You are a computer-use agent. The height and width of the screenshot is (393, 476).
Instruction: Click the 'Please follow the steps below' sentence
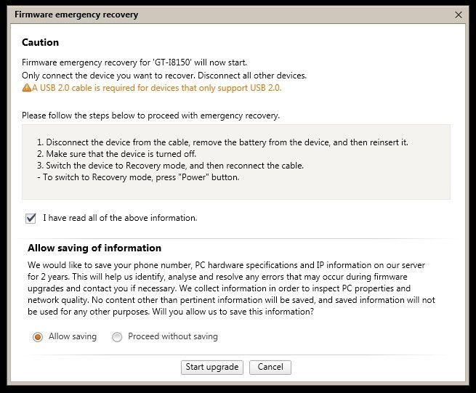click(x=150, y=116)
